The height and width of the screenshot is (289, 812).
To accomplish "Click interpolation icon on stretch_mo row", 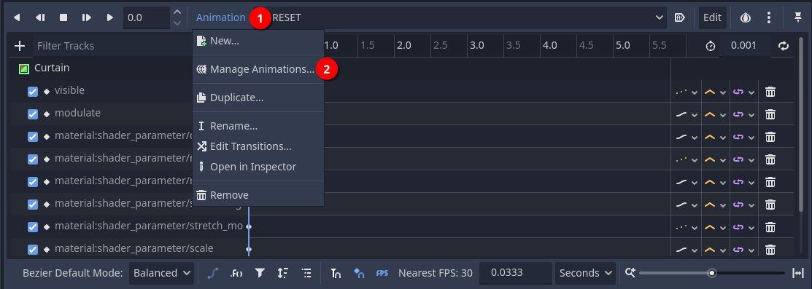I will (x=709, y=227).
